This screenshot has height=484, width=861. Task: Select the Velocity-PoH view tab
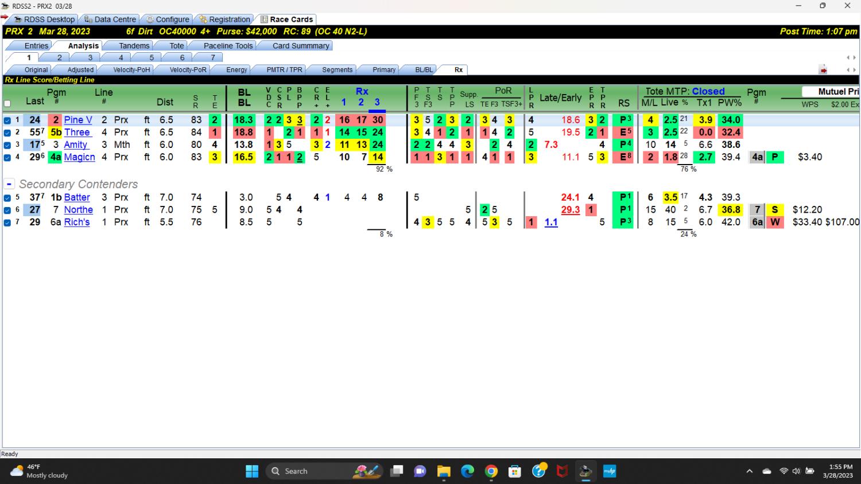coord(131,70)
